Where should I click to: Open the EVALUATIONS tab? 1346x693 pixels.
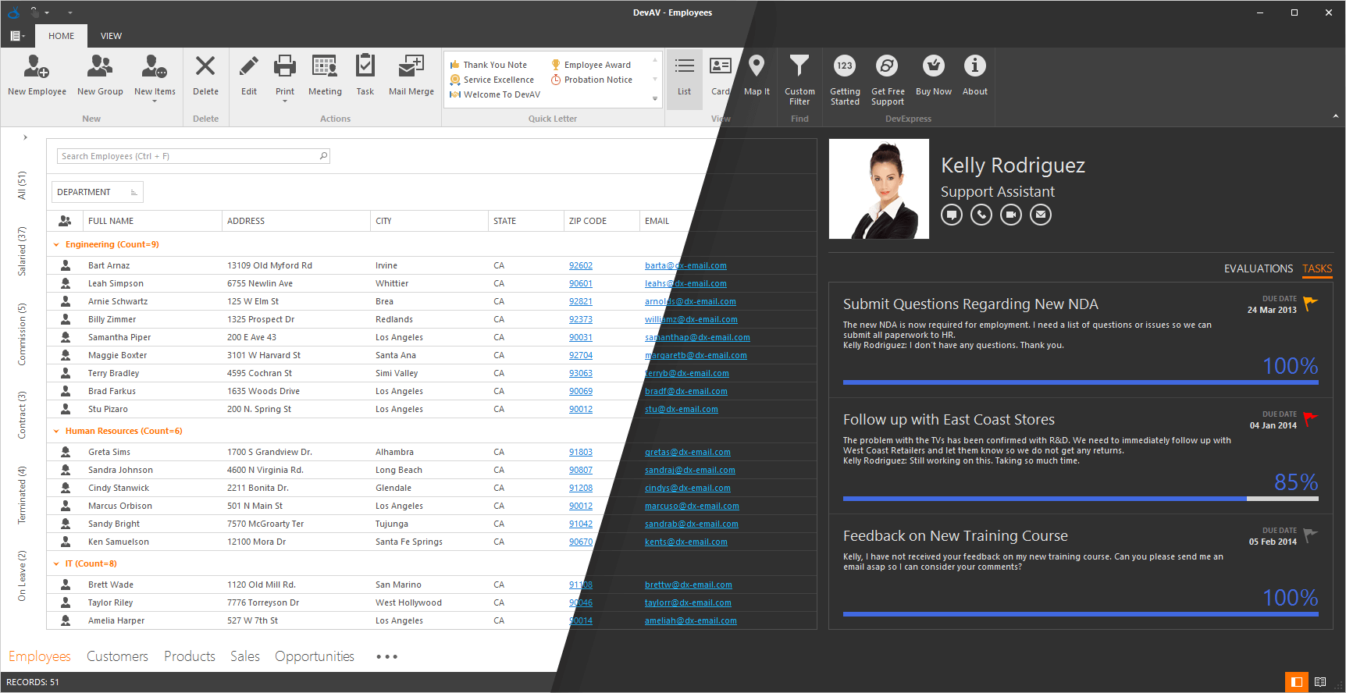click(1258, 268)
